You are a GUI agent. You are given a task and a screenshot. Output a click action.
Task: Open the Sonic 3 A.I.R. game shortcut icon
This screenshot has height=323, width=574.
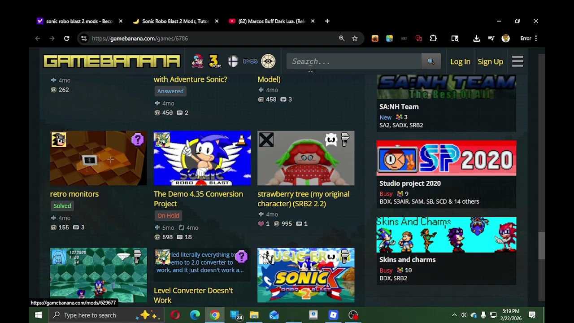(x=215, y=61)
